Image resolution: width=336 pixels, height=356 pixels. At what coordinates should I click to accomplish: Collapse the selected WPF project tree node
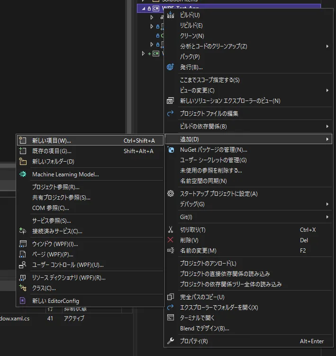point(144,9)
